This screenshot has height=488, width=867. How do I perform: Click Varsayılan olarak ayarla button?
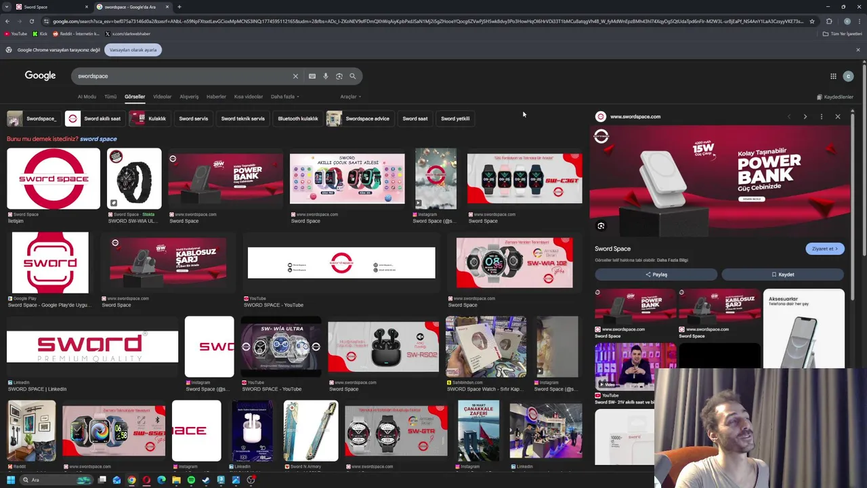click(x=133, y=49)
